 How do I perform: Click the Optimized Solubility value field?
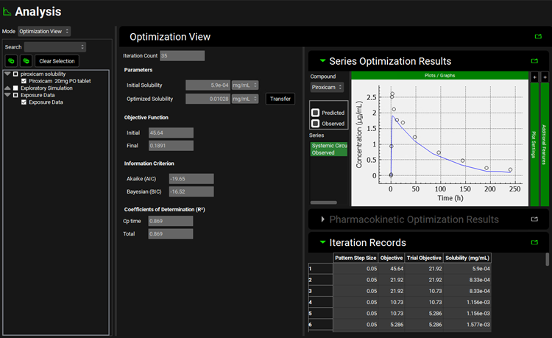point(208,99)
